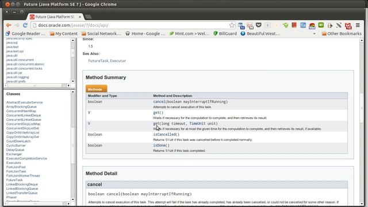
Task: Open the Social Network bookmarks folder
Action: click(x=101, y=33)
